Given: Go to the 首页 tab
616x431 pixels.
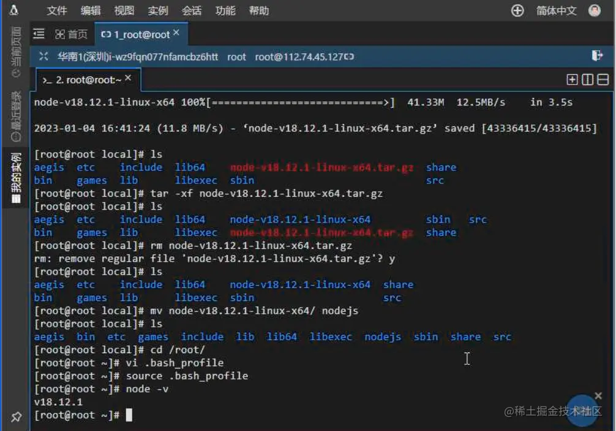Looking at the screenshot, I should (x=72, y=34).
